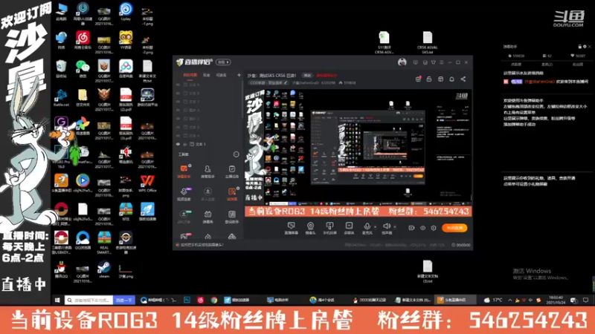Open Photoshop from the taskbar
The height and width of the screenshot is (334, 595).
coord(187,300)
